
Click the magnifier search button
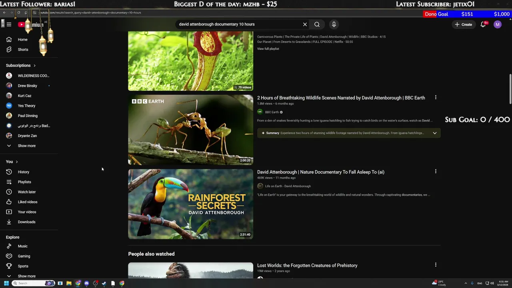(317, 24)
